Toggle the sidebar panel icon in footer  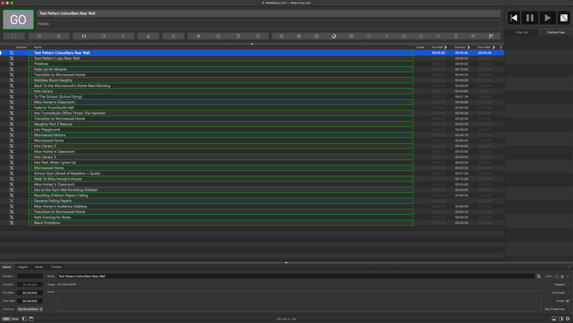coord(560,318)
